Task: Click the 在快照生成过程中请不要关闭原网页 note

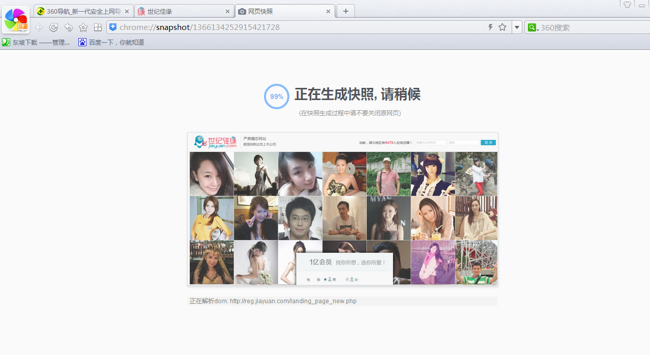Action: point(350,113)
